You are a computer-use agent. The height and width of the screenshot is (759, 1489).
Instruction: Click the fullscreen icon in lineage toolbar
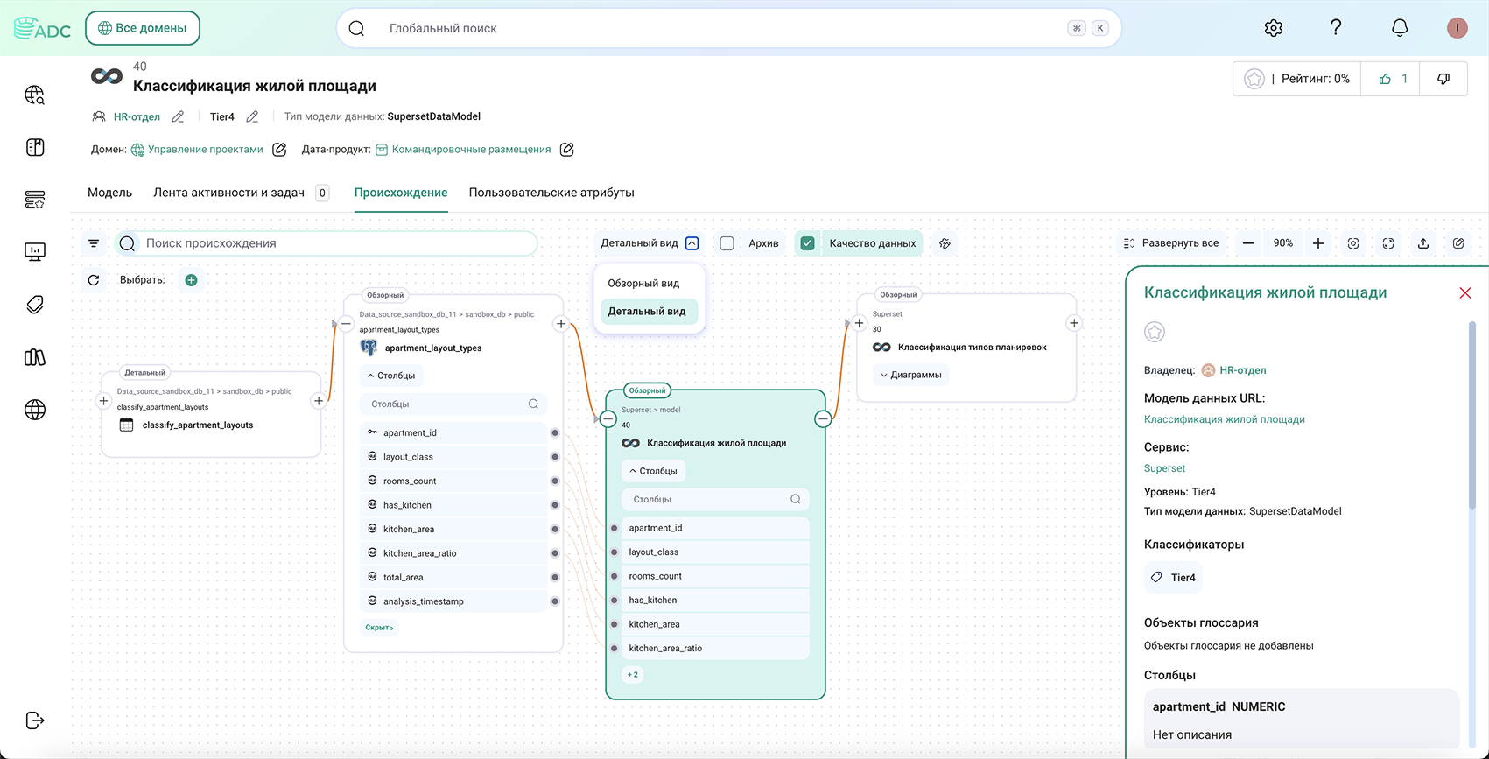tap(1388, 243)
